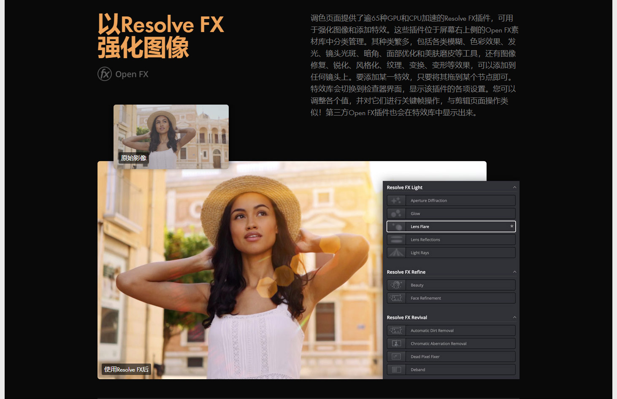Click the Chromatic Aberration Removal icon

coord(396,344)
